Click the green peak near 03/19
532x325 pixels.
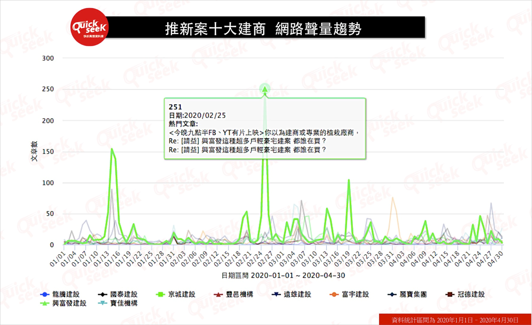(349, 180)
